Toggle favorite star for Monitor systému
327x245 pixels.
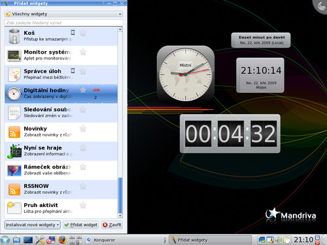coord(83,52)
